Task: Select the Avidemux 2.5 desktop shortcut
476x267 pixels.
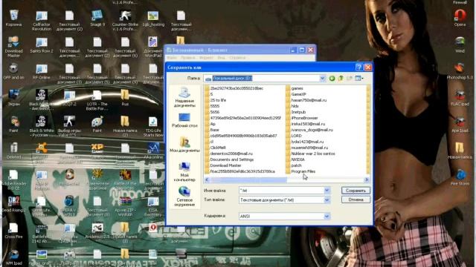Action: [x=97, y=231]
